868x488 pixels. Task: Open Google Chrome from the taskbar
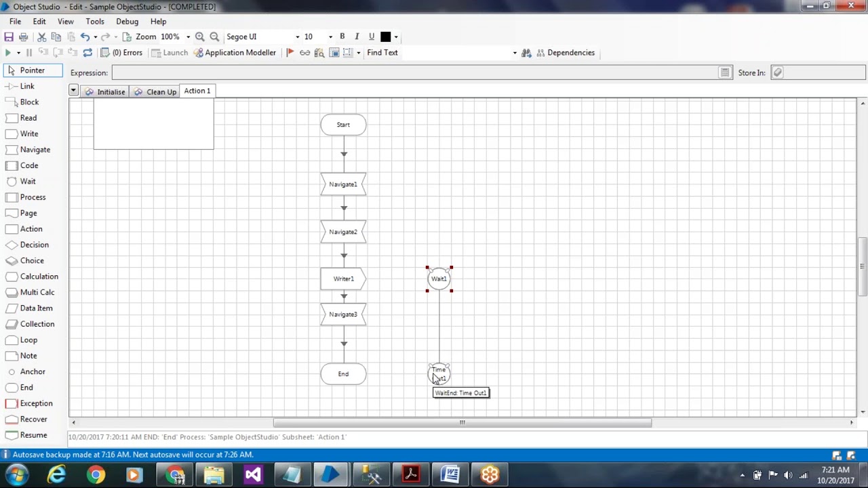[x=96, y=474]
